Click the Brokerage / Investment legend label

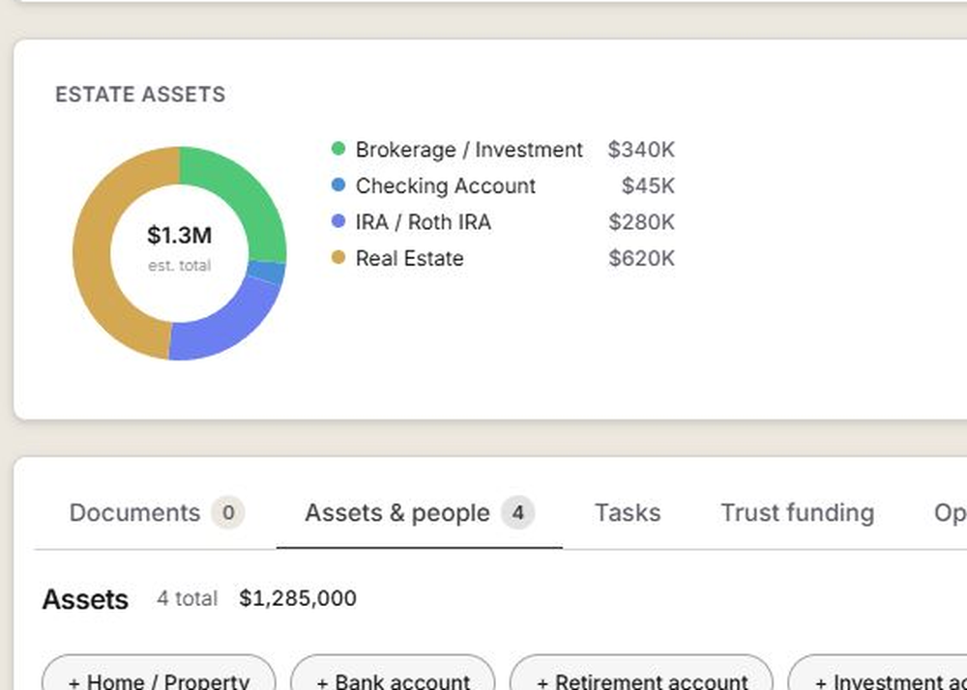(469, 150)
